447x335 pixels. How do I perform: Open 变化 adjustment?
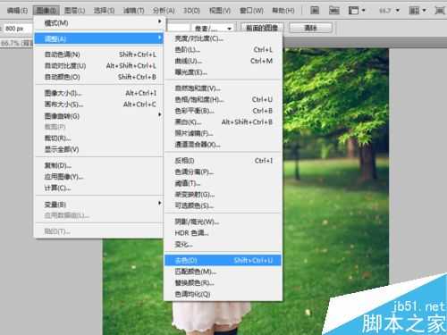(223, 244)
